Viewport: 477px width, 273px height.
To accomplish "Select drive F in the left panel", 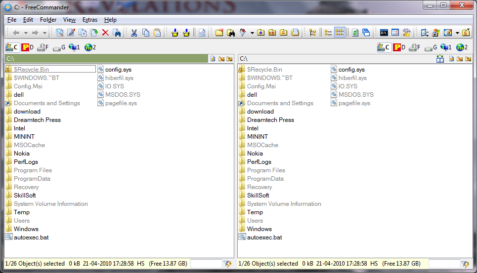I will pyautogui.click(x=43, y=47).
